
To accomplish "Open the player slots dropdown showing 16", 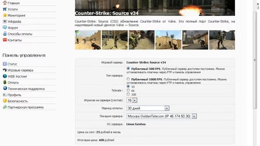I will coord(132,100).
